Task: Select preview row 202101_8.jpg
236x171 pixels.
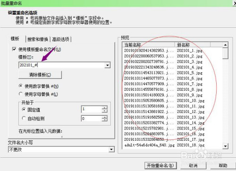Action: point(172,89)
